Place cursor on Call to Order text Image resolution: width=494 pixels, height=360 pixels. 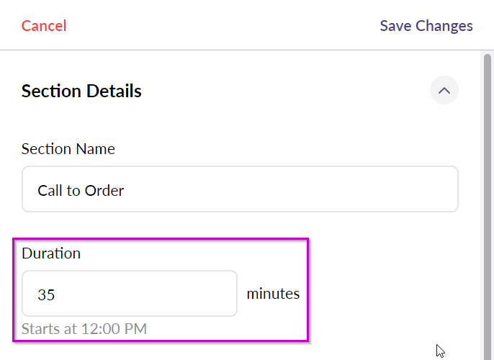(x=81, y=191)
